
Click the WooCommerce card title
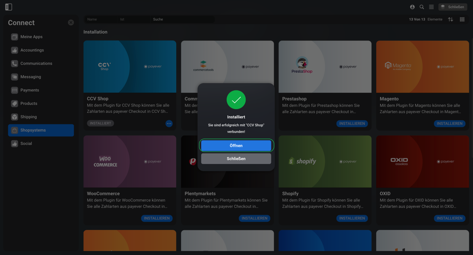click(x=103, y=194)
